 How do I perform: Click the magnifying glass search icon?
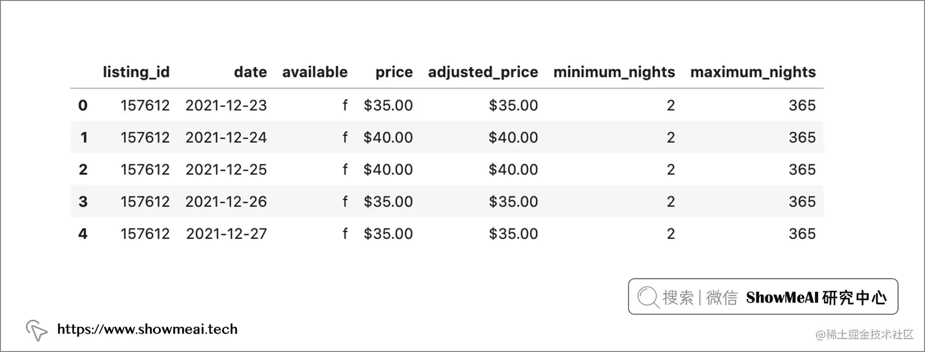[x=648, y=298]
